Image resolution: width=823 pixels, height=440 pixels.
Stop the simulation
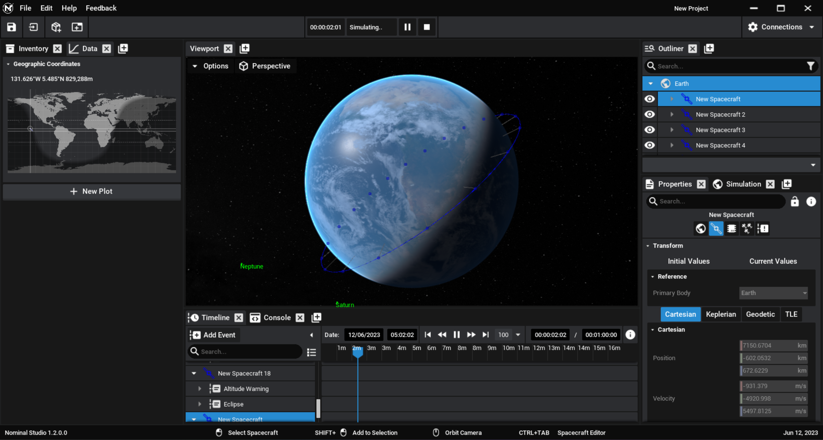click(x=427, y=27)
